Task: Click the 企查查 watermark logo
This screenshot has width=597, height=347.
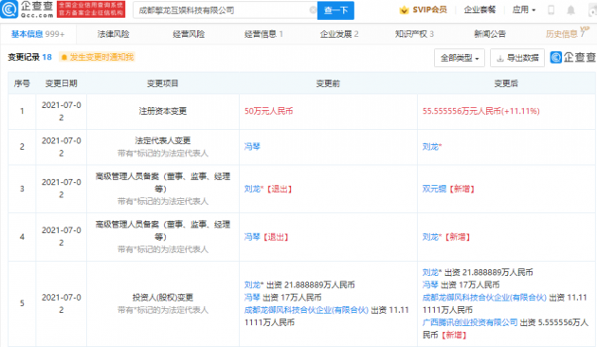Action: click(x=573, y=58)
